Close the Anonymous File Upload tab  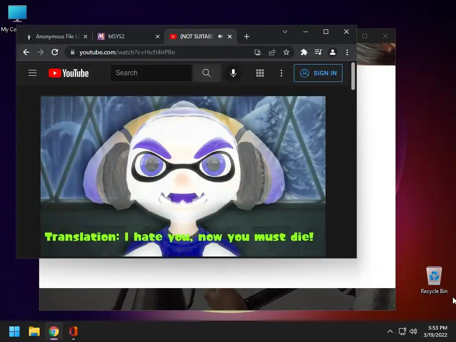[85, 37]
